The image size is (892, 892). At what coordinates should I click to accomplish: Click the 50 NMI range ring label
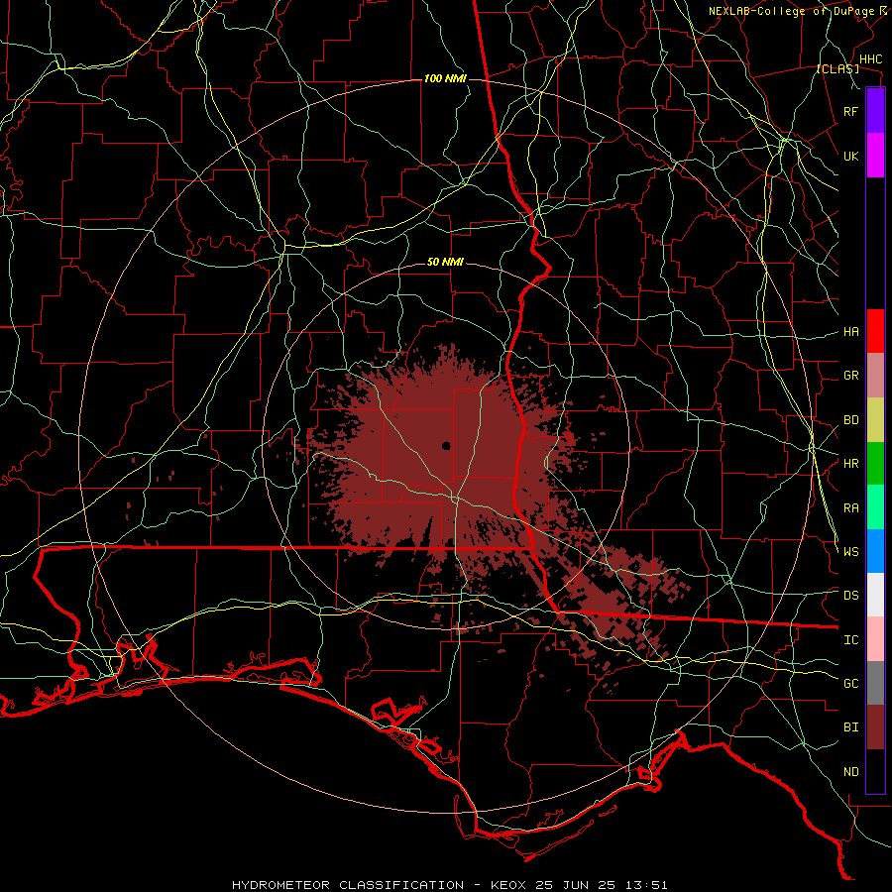(x=445, y=263)
